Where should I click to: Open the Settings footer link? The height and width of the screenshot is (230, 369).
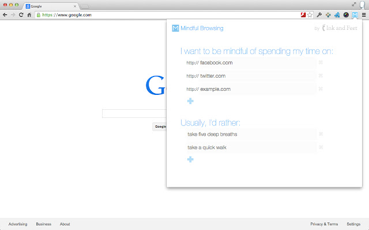click(x=353, y=224)
